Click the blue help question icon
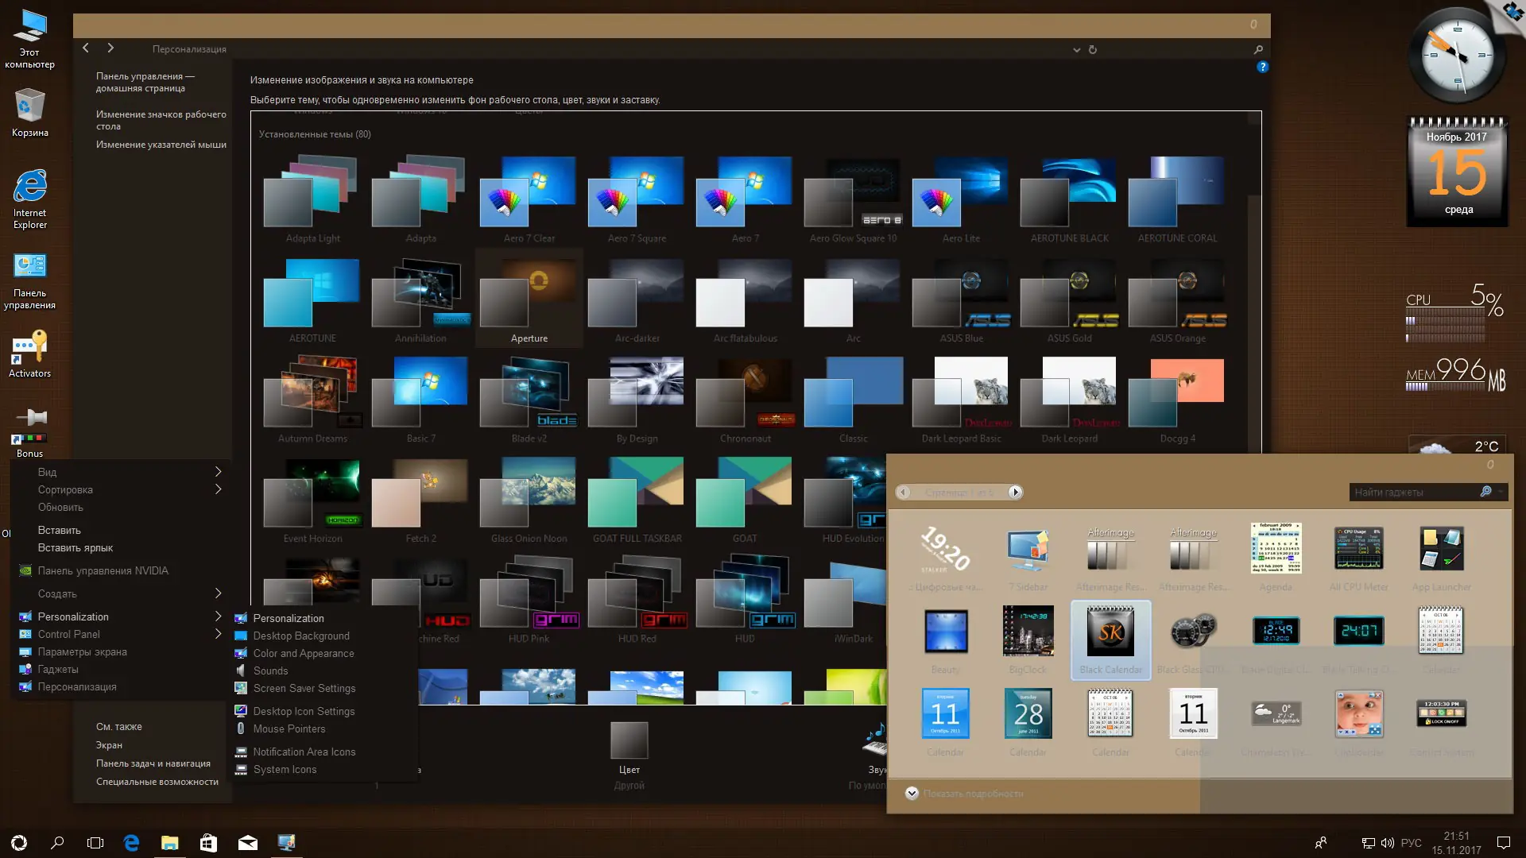 pos(1262,68)
